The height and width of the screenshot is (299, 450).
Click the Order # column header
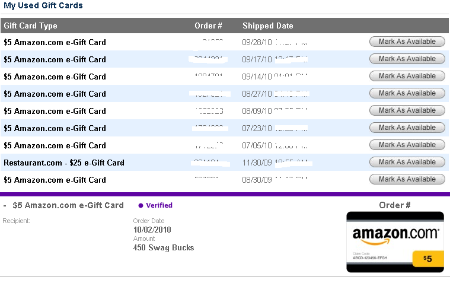pos(208,26)
